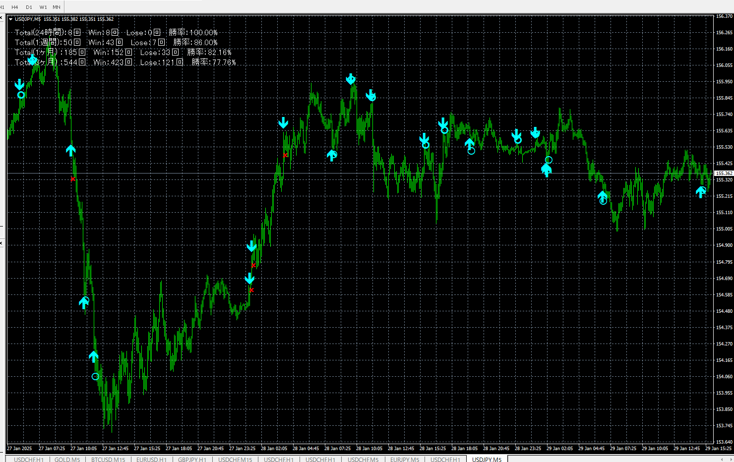Expand the USDJPY,M5 chart title triangle
This screenshot has width=734, height=462.
tap(11, 19)
